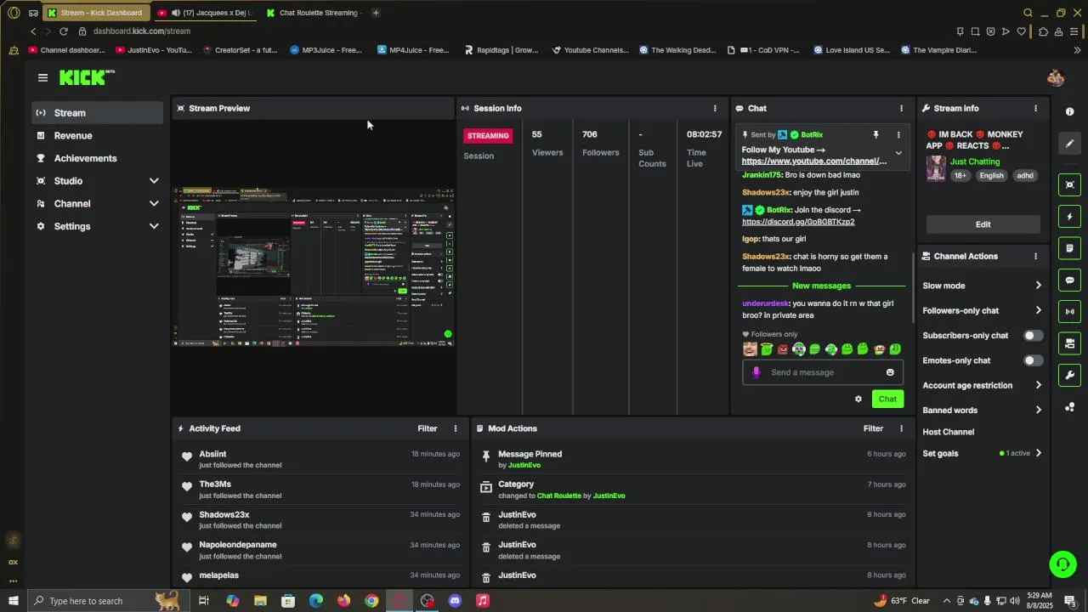Open a new browser tab
The width and height of the screenshot is (1088, 612).
pos(376,13)
